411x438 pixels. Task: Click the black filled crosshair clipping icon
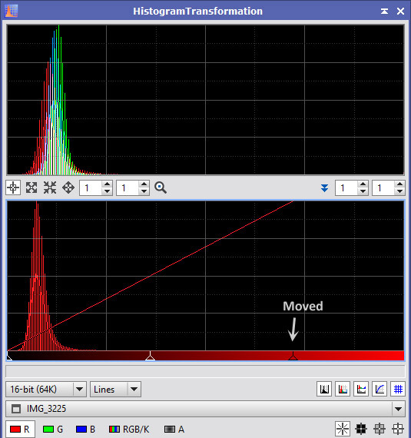[361, 429]
